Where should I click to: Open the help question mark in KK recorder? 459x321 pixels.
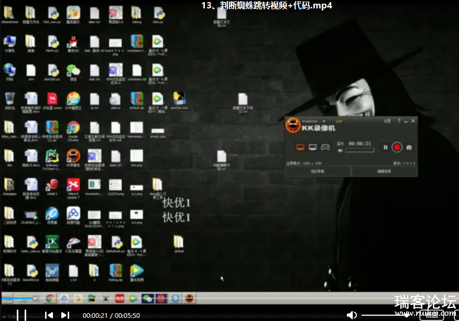pyautogui.click(x=399, y=121)
